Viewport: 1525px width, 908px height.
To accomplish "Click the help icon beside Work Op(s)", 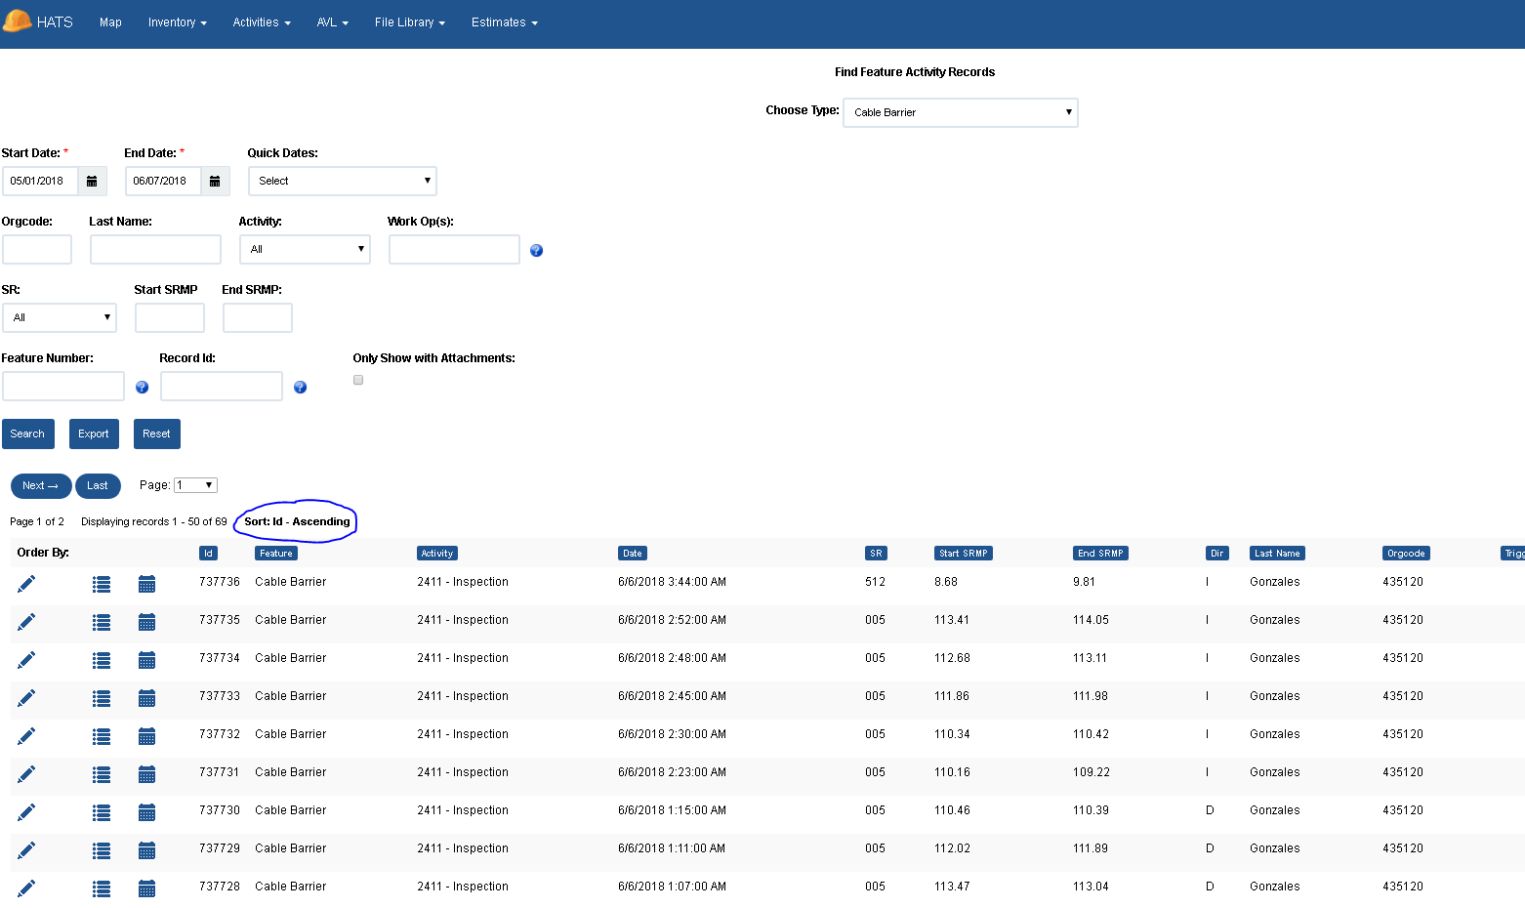I will [536, 250].
